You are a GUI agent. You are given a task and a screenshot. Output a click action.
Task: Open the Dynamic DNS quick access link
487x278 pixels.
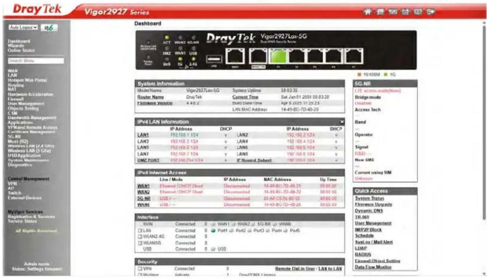[369, 211]
